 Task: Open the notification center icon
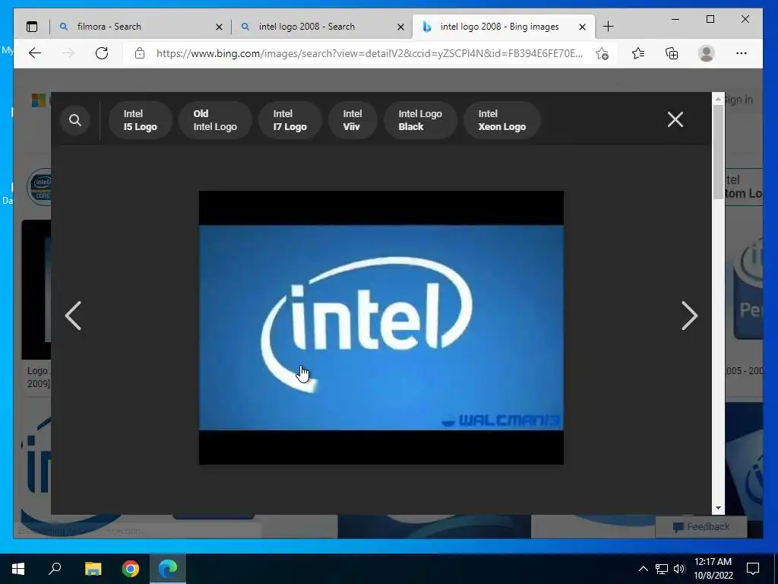pyautogui.click(x=753, y=569)
